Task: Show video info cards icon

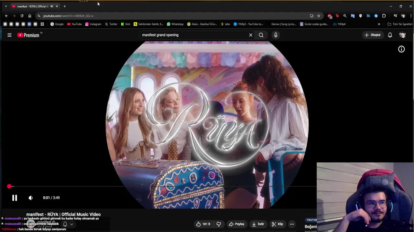Action: 401,49
